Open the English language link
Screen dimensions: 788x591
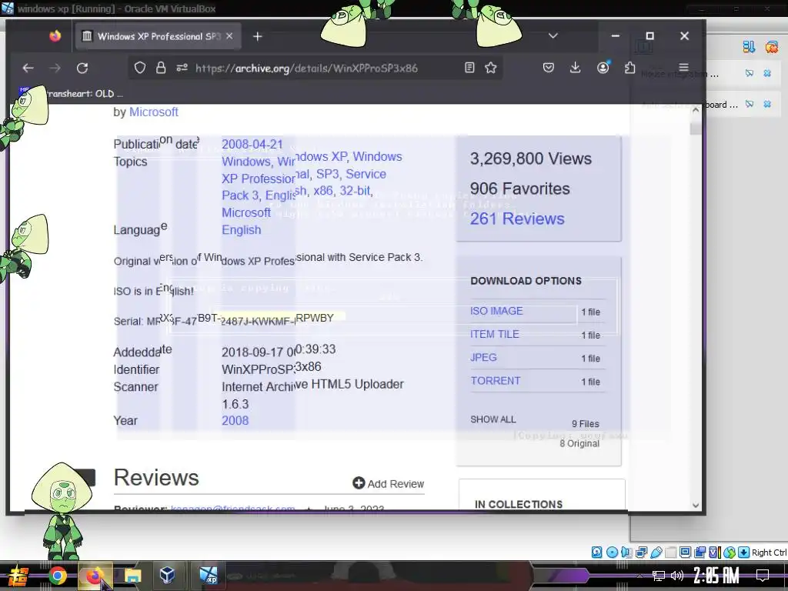tap(241, 229)
